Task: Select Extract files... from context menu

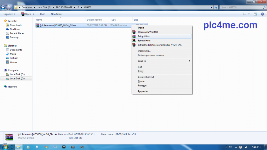Action: click(144, 36)
